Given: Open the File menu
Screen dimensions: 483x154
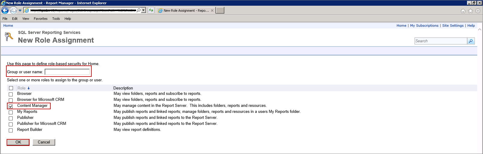Looking at the screenshot, I should 5,19.
